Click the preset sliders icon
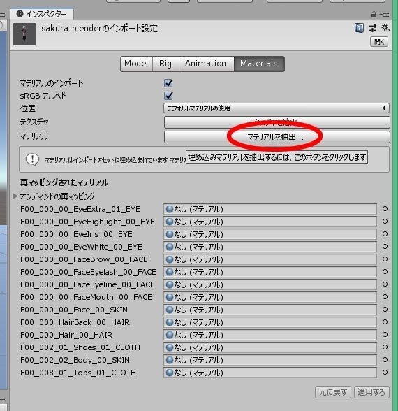Image resolution: width=398 pixels, height=411 pixels. [x=372, y=28]
